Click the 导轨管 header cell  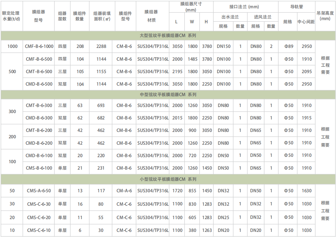click(x=297, y=7)
